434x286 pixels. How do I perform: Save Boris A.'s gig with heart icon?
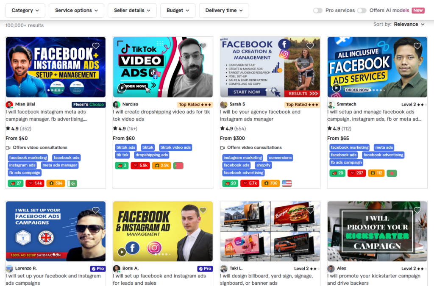coord(203,210)
